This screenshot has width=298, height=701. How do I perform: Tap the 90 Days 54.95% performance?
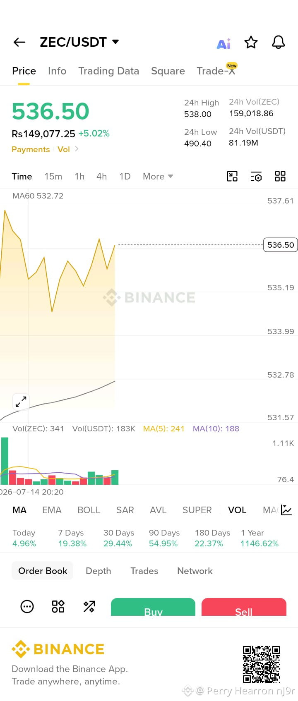[x=164, y=538]
